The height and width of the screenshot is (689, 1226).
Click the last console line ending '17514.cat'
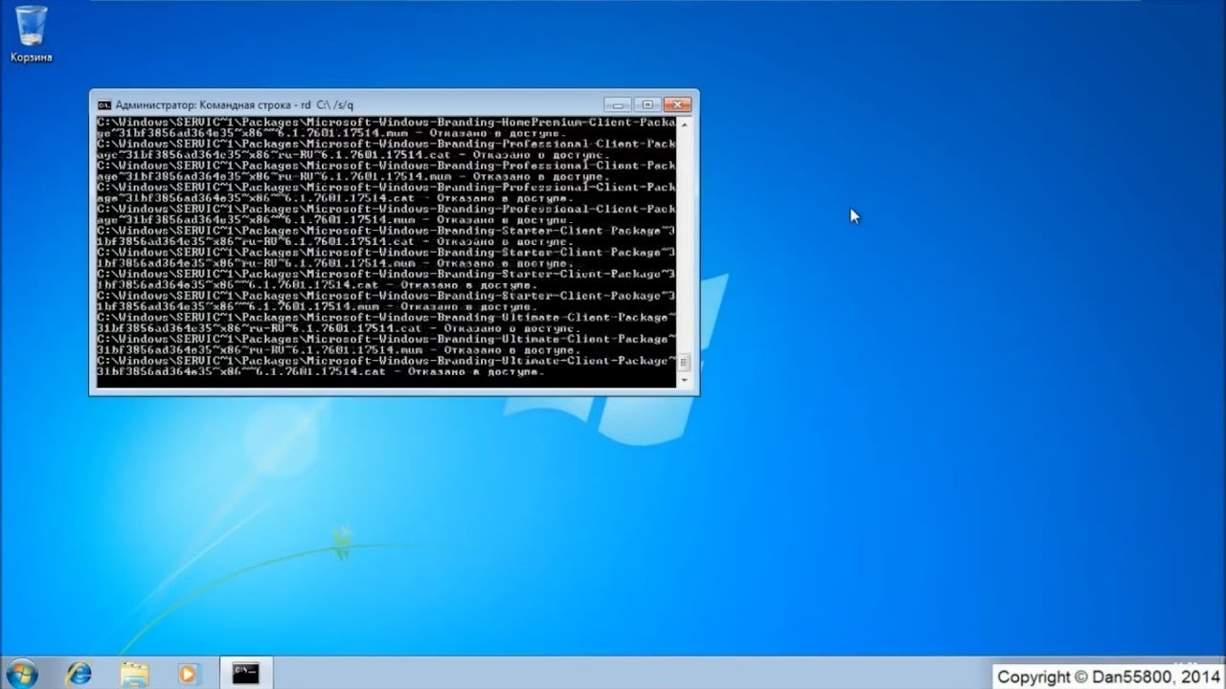(321, 371)
